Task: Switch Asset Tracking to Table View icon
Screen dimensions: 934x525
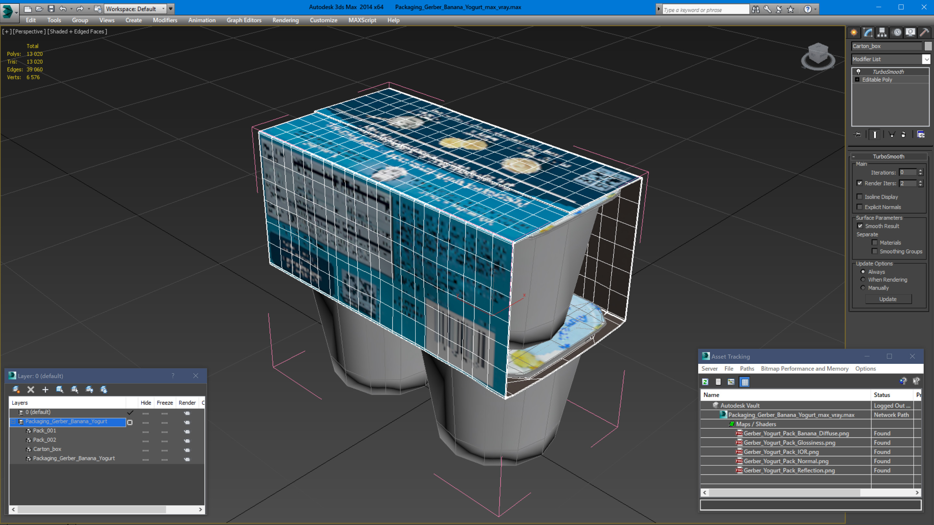Action: click(745, 382)
